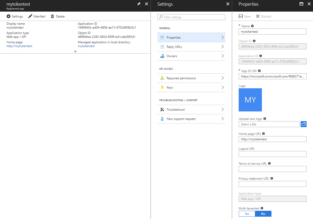Collapse the essentials section with the chevron
Screen dimensions: 313x219
(x=75, y=51)
